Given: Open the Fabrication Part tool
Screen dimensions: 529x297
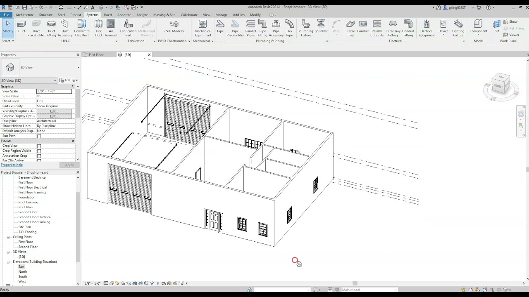Looking at the screenshot, I should (128, 28).
